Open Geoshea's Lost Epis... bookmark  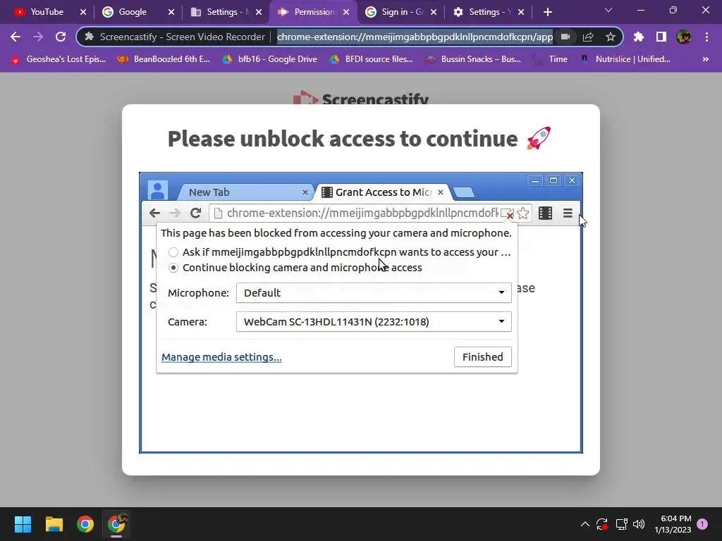[58, 59]
